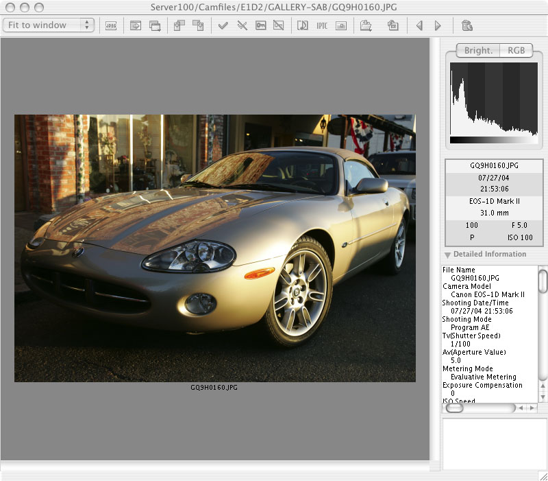The width and height of the screenshot is (548, 481).
Task: Click the sound note icon
Action: [302, 25]
